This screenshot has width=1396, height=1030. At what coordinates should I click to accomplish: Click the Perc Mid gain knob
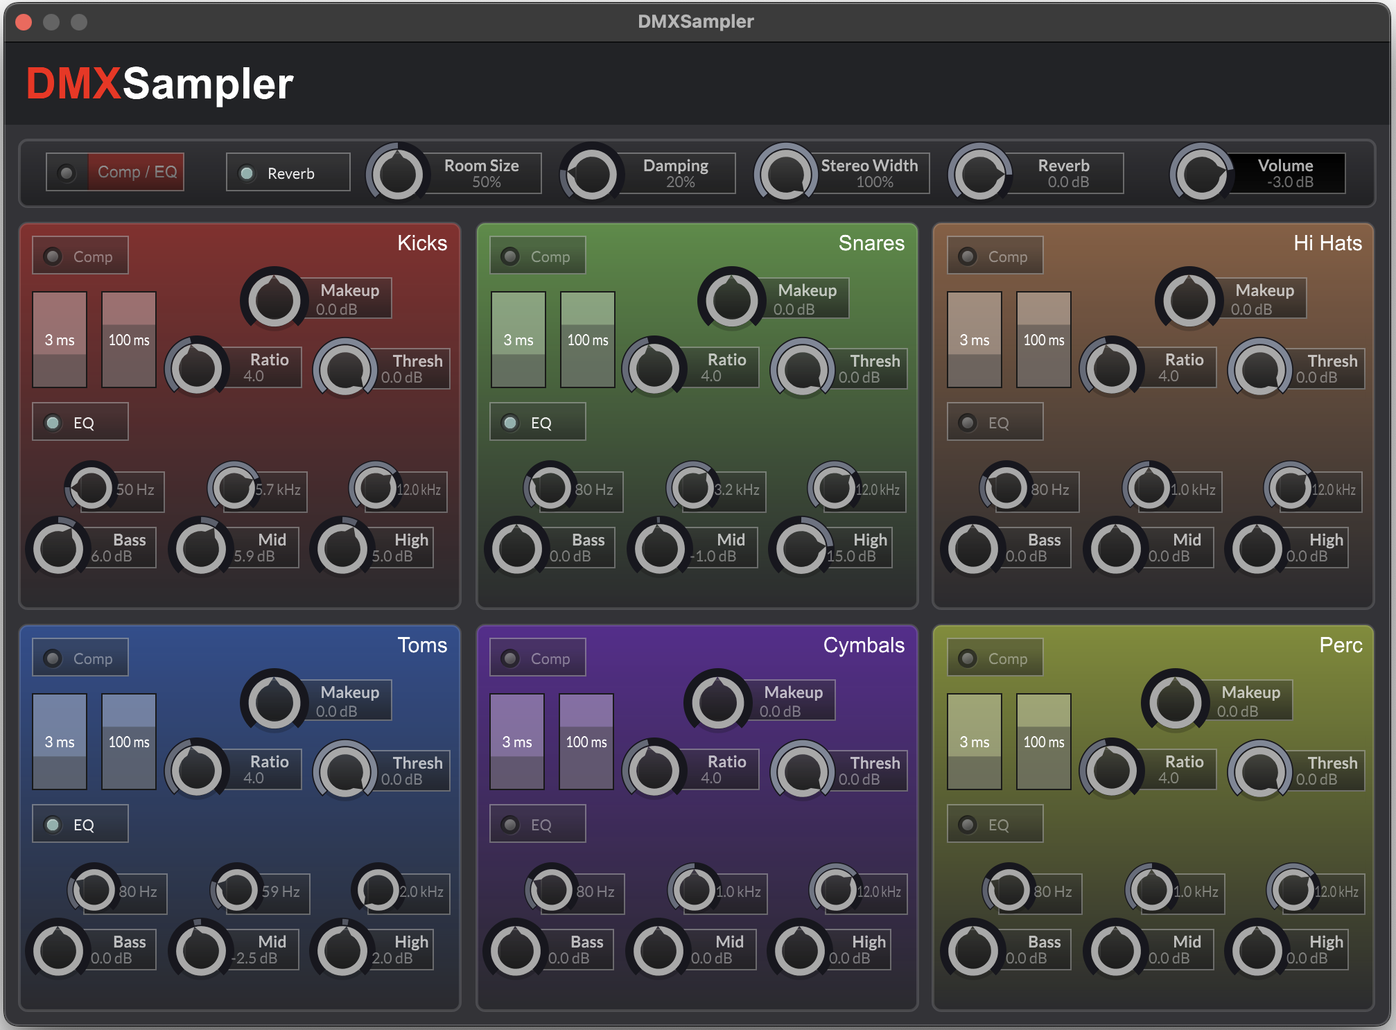pos(1116,950)
